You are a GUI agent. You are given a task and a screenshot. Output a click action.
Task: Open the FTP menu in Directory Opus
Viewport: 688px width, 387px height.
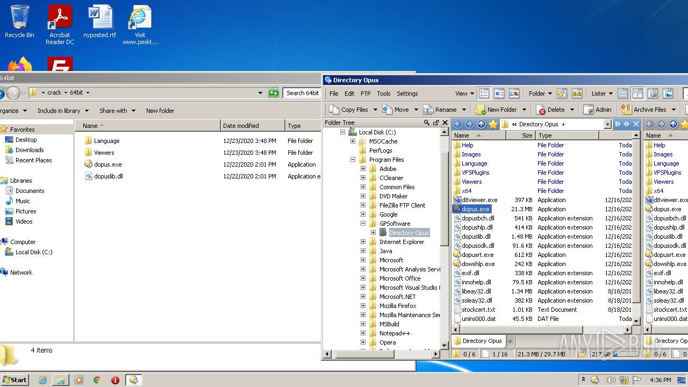tap(365, 94)
